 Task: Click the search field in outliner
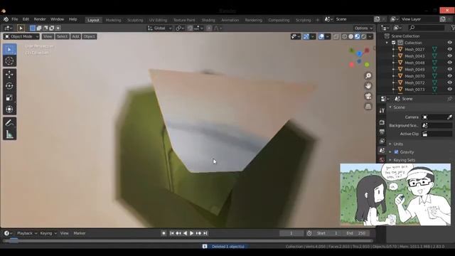click(x=427, y=28)
